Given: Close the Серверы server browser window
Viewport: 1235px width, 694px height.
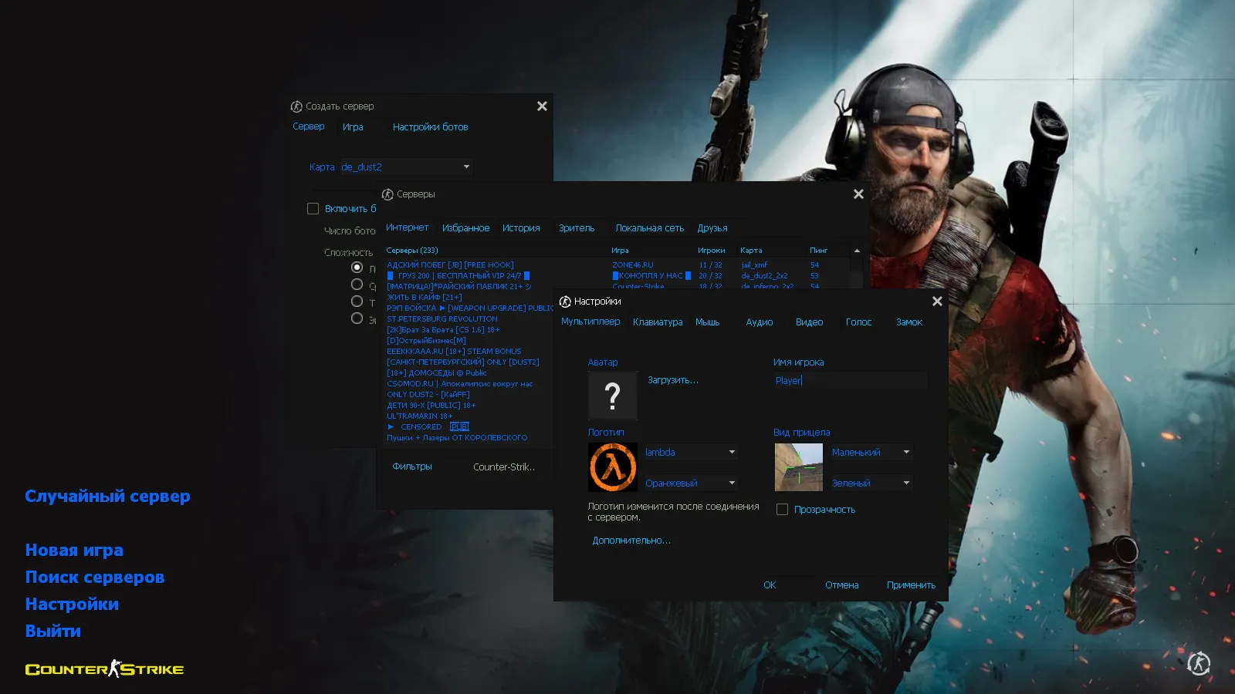Looking at the screenshot, I should 858,194.
